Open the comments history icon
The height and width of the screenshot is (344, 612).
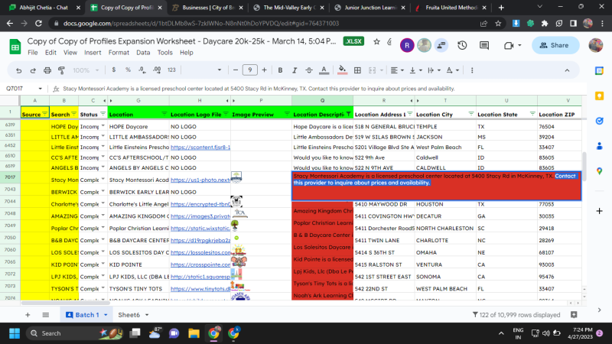pyautogui.click(x=484, y=45)
